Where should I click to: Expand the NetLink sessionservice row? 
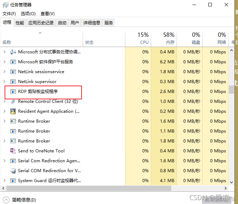(5, 72)
